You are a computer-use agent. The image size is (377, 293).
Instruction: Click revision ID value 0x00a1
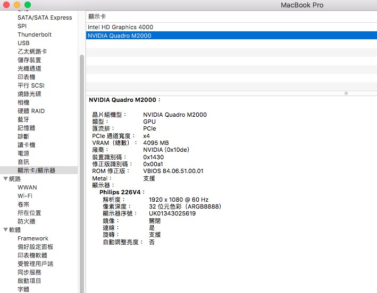tap(153, 164)
